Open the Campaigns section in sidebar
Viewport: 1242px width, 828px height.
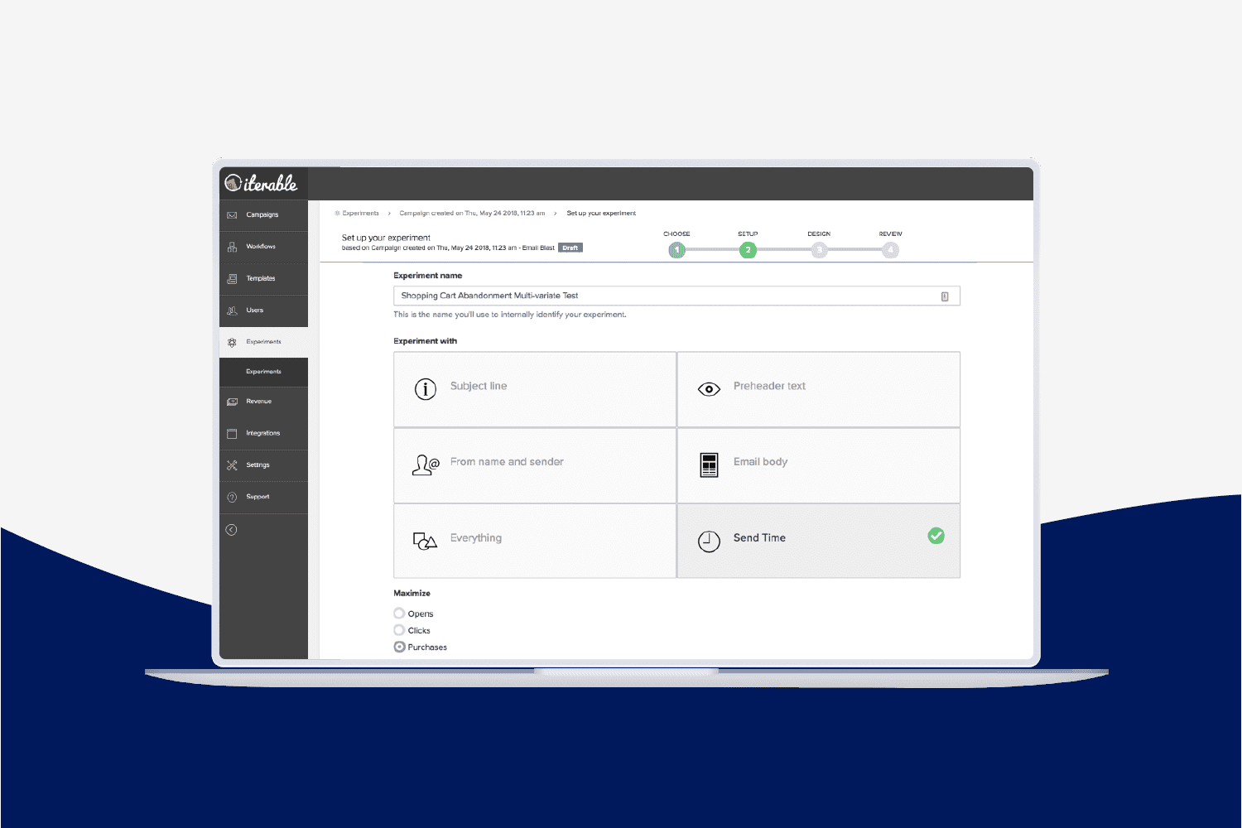coord(262,214)
